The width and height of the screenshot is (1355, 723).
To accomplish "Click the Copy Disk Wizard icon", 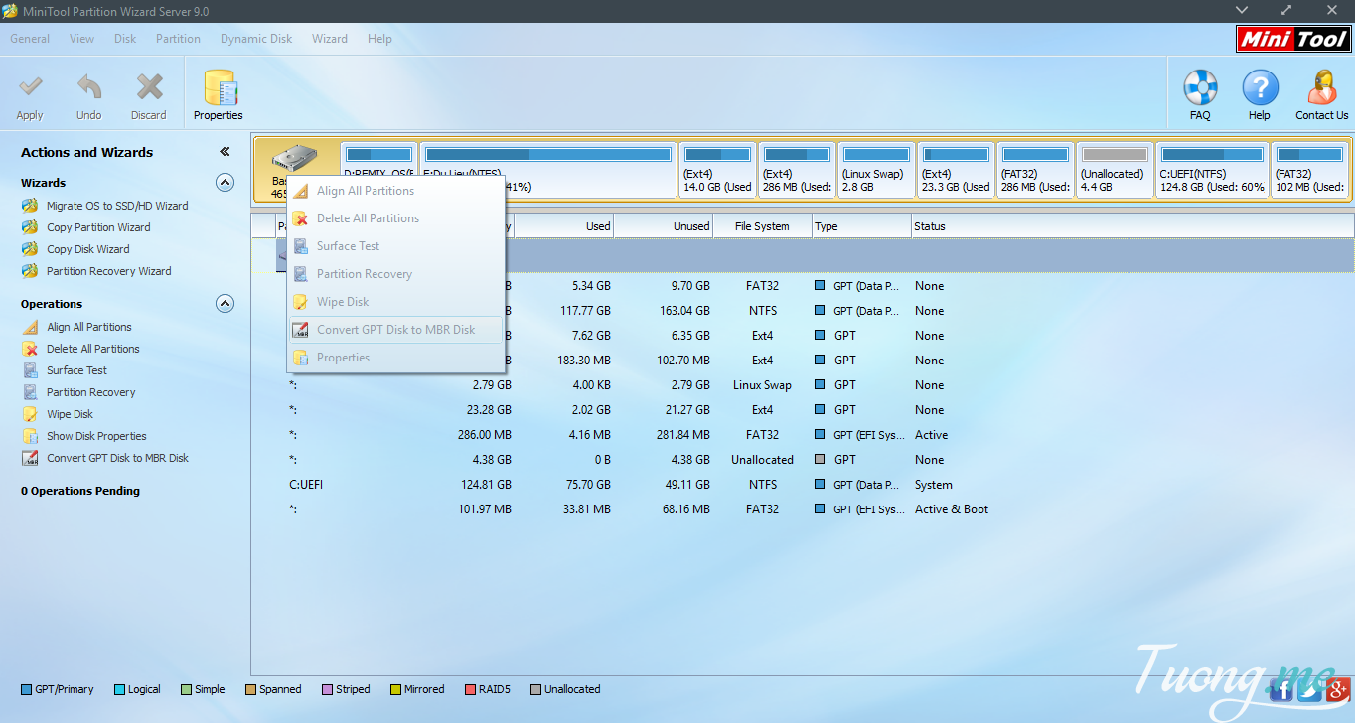I will [x=30, y=249].
